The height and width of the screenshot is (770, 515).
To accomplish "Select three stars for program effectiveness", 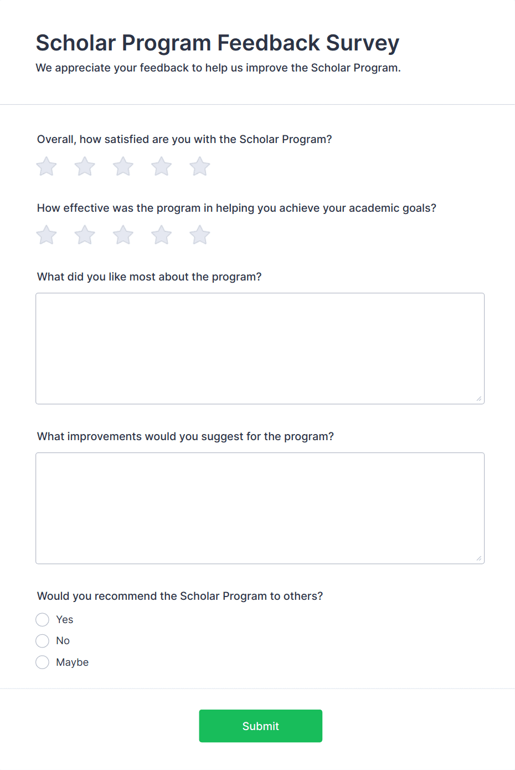I will coord(123,235).
